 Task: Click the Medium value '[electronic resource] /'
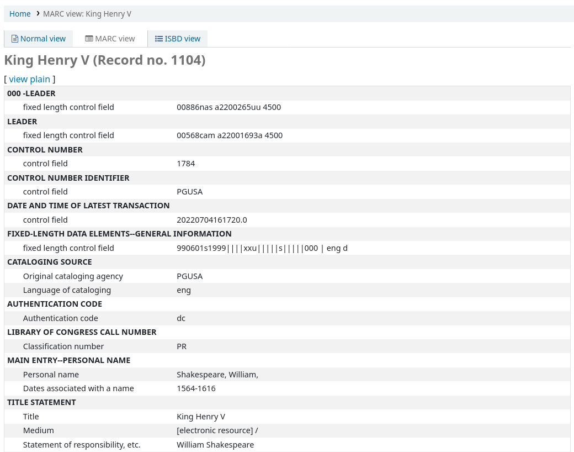coord(217,430)
